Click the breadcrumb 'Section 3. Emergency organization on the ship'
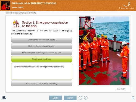The image size is (136, 102). 21,13
